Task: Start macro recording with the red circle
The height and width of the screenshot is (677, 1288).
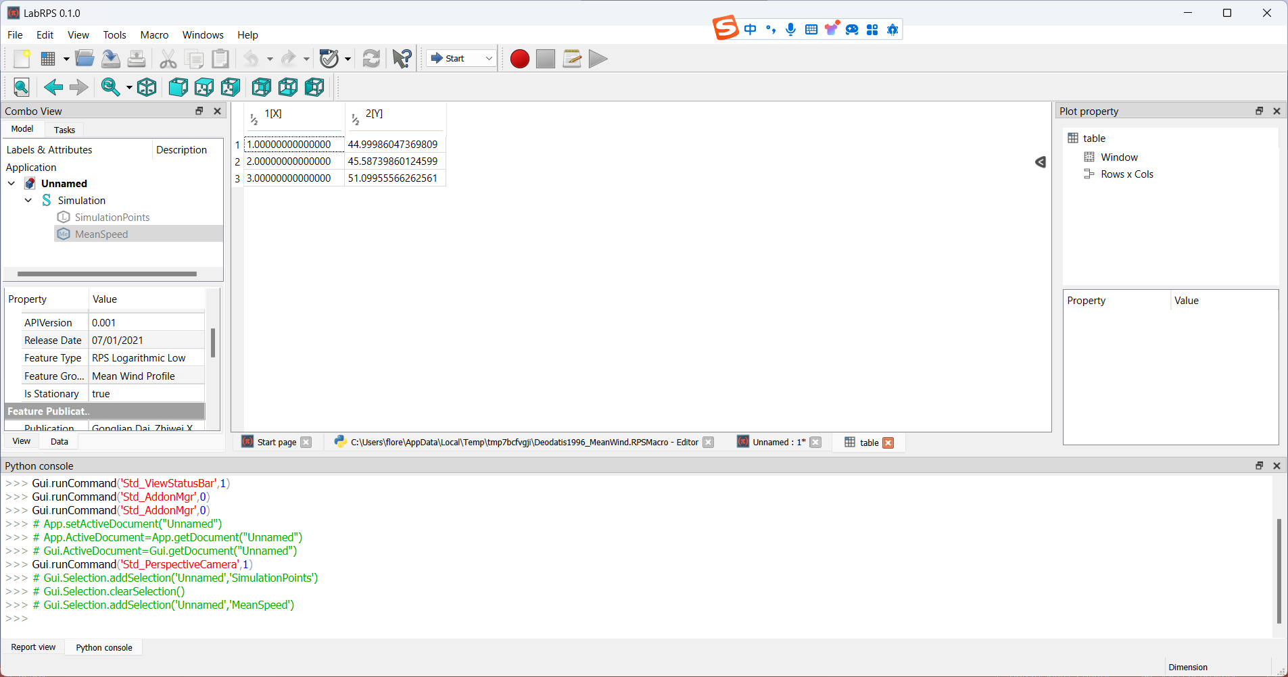Action: [x=519, y=59]
